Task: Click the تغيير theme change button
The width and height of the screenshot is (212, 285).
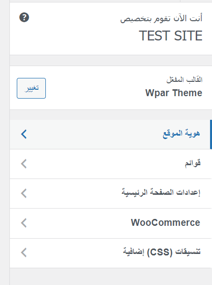Action: [x=31, y=88]
